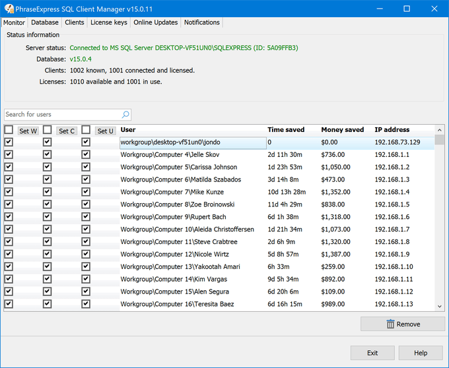The width and height of the screenshot is (449, 368).
Task: Click the PhraseExpress app icon in title bar
Action: click(x=9, y=9)
